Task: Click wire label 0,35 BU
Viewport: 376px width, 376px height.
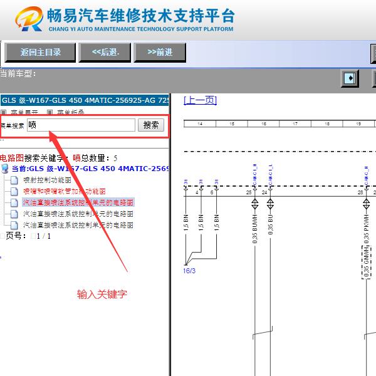Action: pyautogui.click(x=270, y=225)
